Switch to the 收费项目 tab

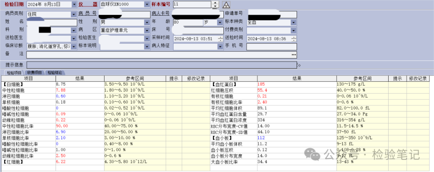pyautogui.click(x=34, y=73)
